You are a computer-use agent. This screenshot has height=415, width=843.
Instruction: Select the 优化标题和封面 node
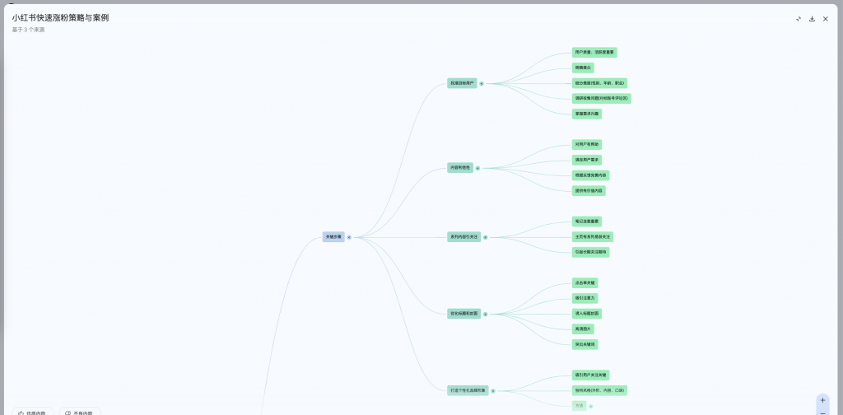[x=464, y=314]
